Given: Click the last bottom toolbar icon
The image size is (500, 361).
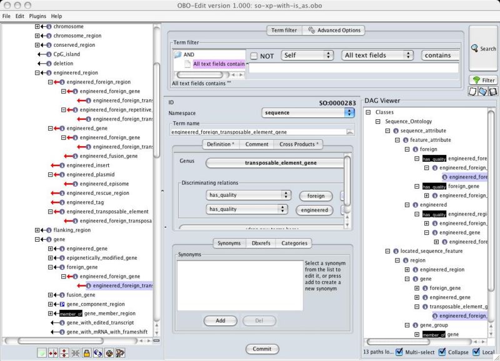Looking at the screenshot, I should tap(120, 353).
